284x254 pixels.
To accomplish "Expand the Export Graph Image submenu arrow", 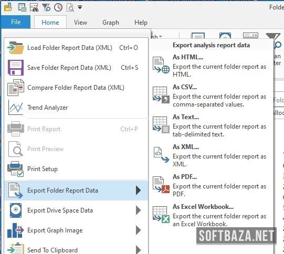I will click(139, 230).
